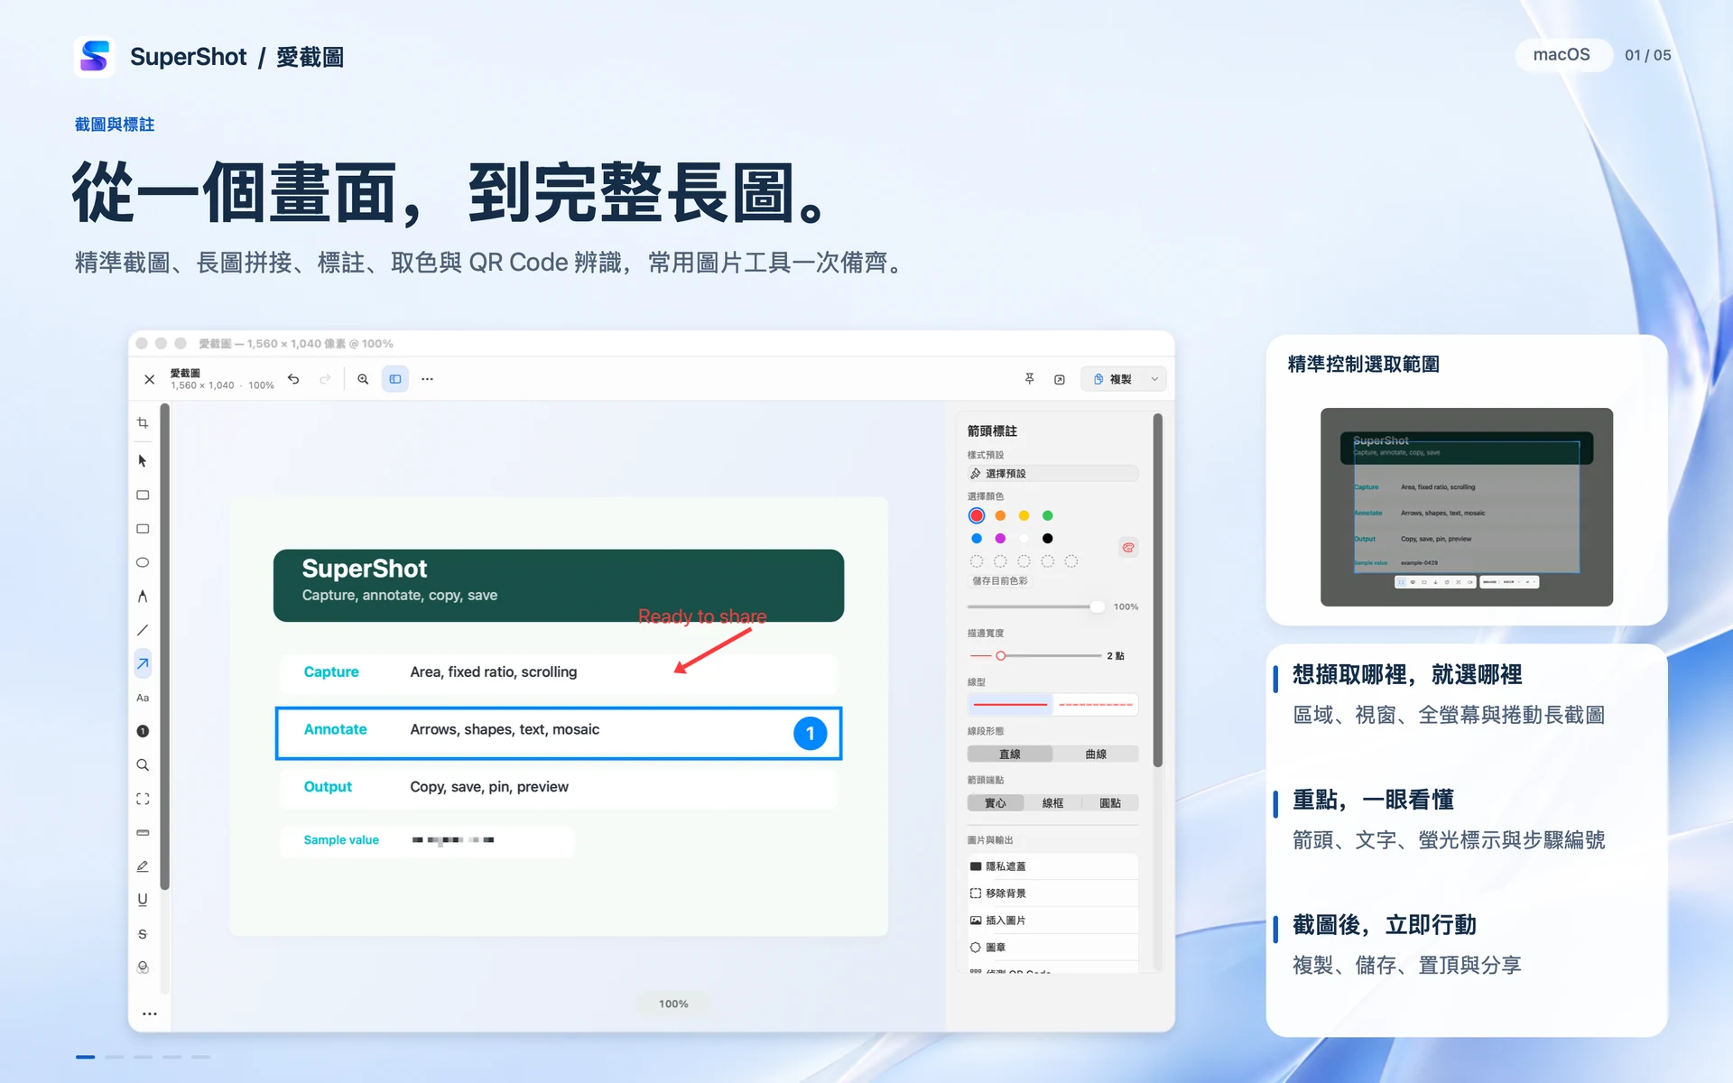Click 移除背景 remove background option
This screenshot has height=1083, width=1733.
[1052, 893]
